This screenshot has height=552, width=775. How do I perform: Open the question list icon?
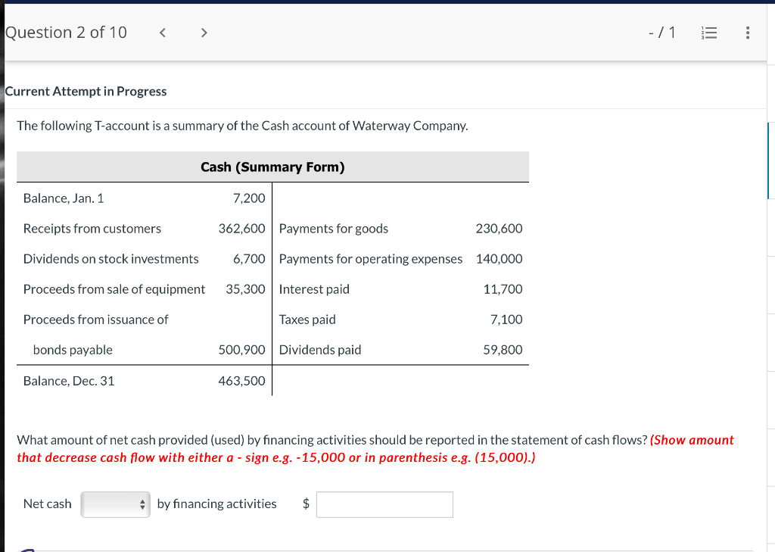709,33
